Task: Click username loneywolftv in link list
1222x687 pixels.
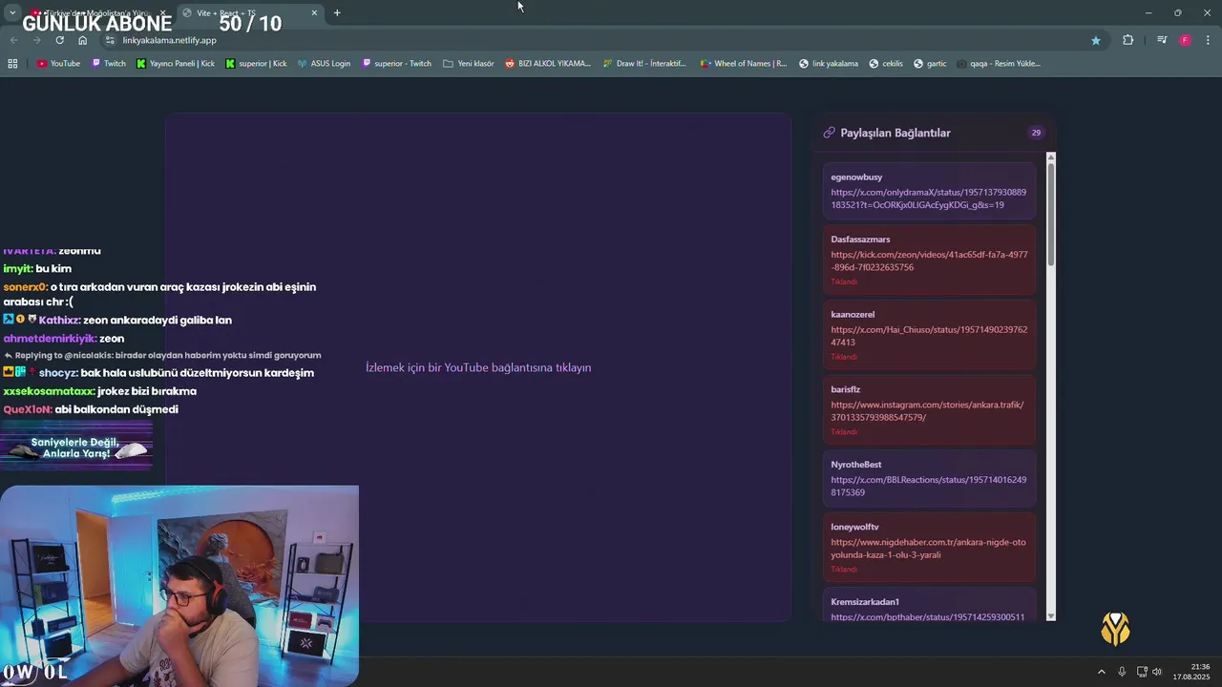Action: [854, 527]
